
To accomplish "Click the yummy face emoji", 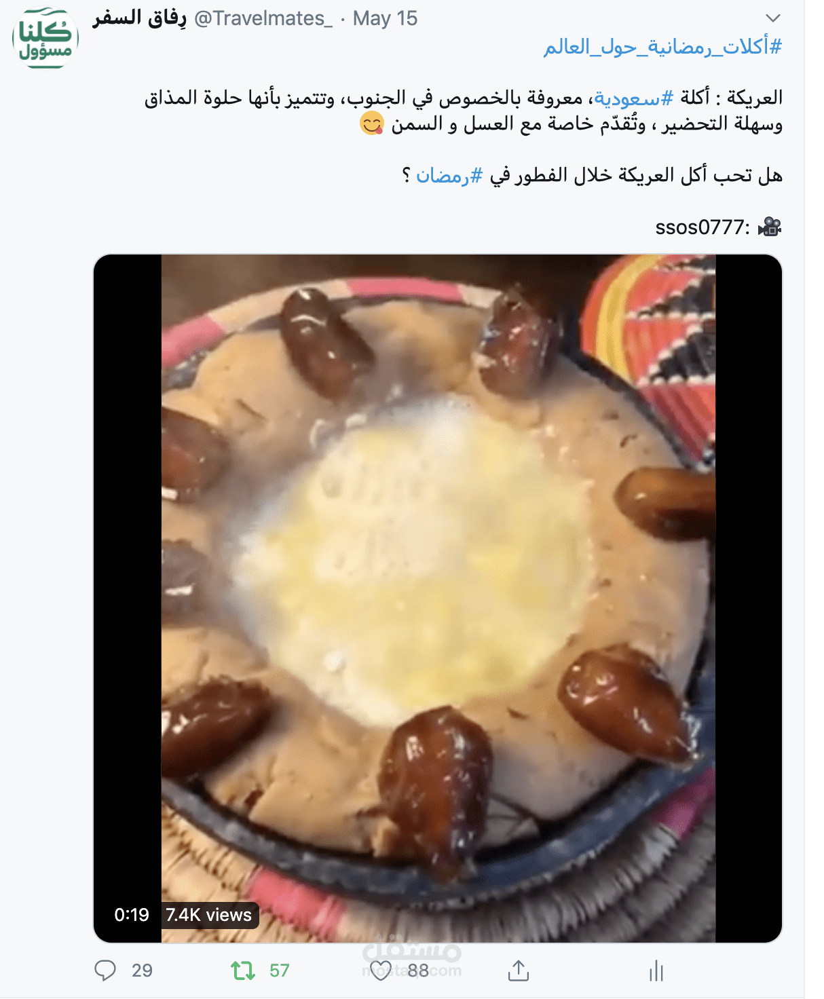I will pyautogui.click(x=372, y=124).
